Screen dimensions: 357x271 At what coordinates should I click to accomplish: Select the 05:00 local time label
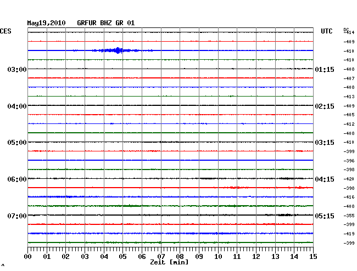pyautogui.click(x=17, y=143)
